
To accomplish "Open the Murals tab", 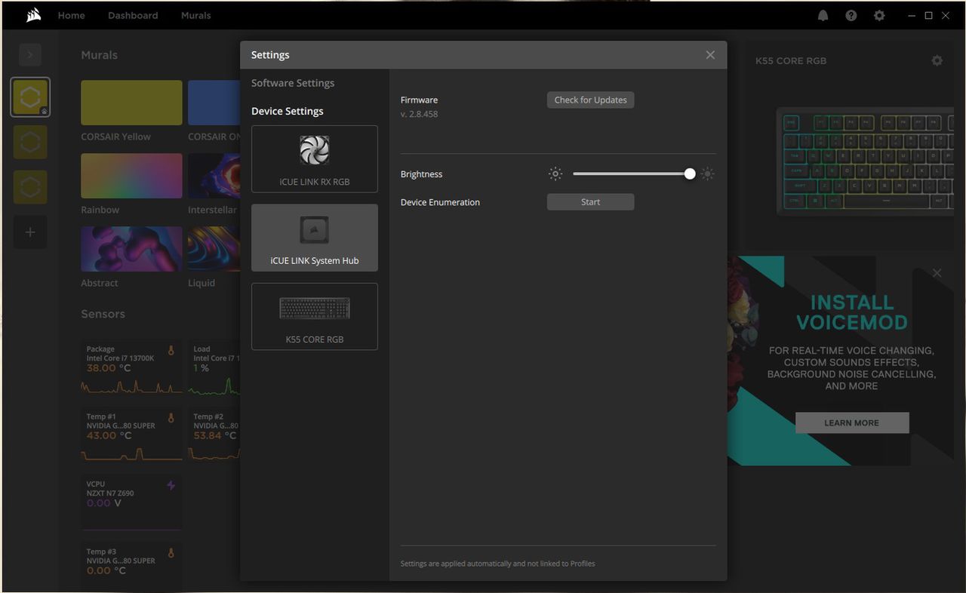I will coord(196,15).
